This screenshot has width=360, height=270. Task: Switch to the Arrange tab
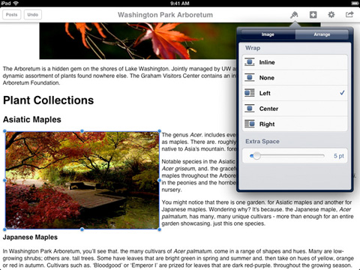click(x=322, y=34)
